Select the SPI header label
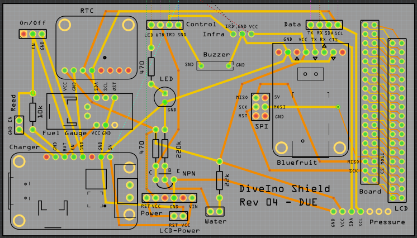Screen dimensions: 417x238 click(x=262, y=127)
